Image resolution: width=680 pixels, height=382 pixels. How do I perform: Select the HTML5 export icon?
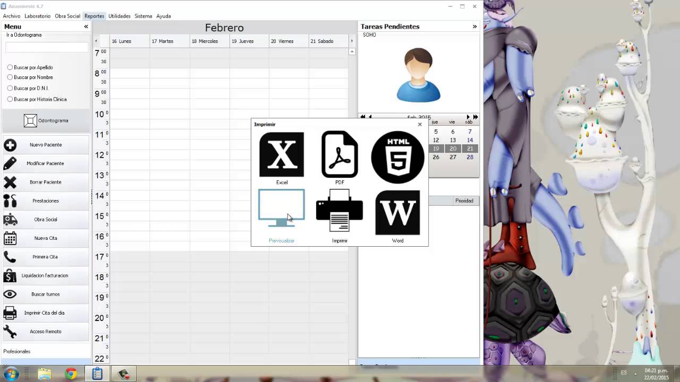(397, 157)
